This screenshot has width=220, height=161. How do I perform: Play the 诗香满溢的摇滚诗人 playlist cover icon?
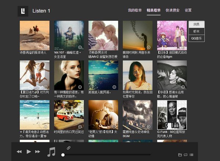click(45, 47)
